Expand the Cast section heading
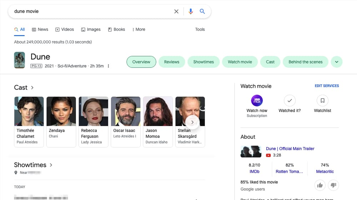The image size is (357, 200). (x=24, y=87)
